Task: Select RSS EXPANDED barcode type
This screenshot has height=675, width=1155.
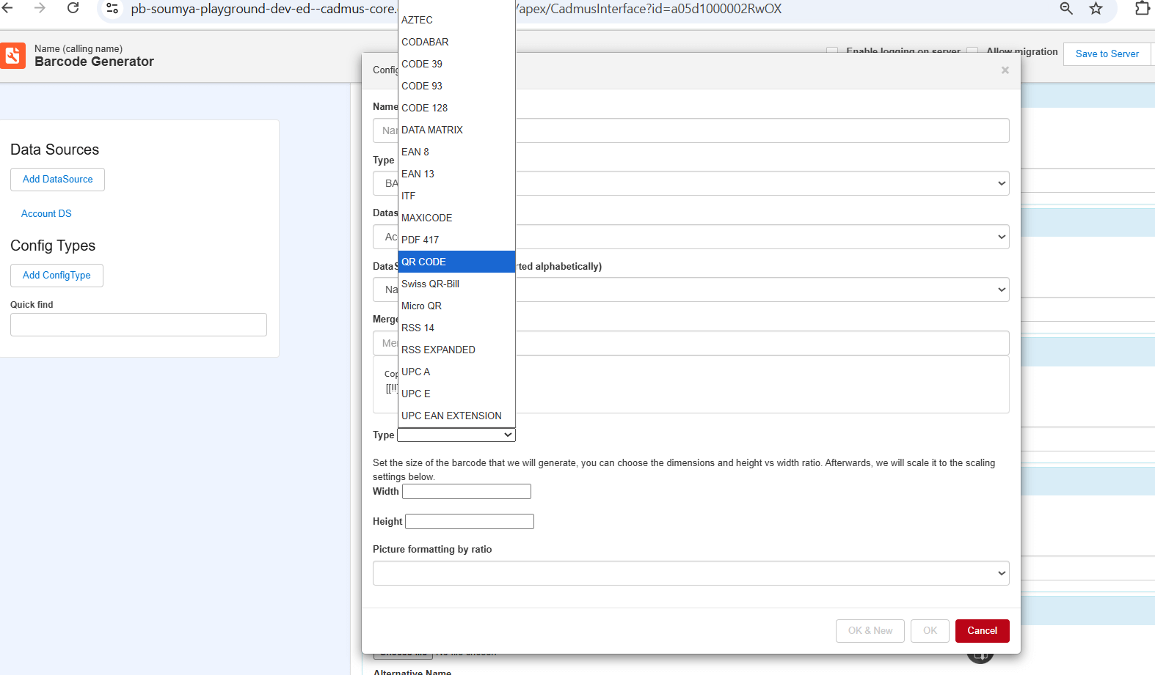Action: coord(456,350)
